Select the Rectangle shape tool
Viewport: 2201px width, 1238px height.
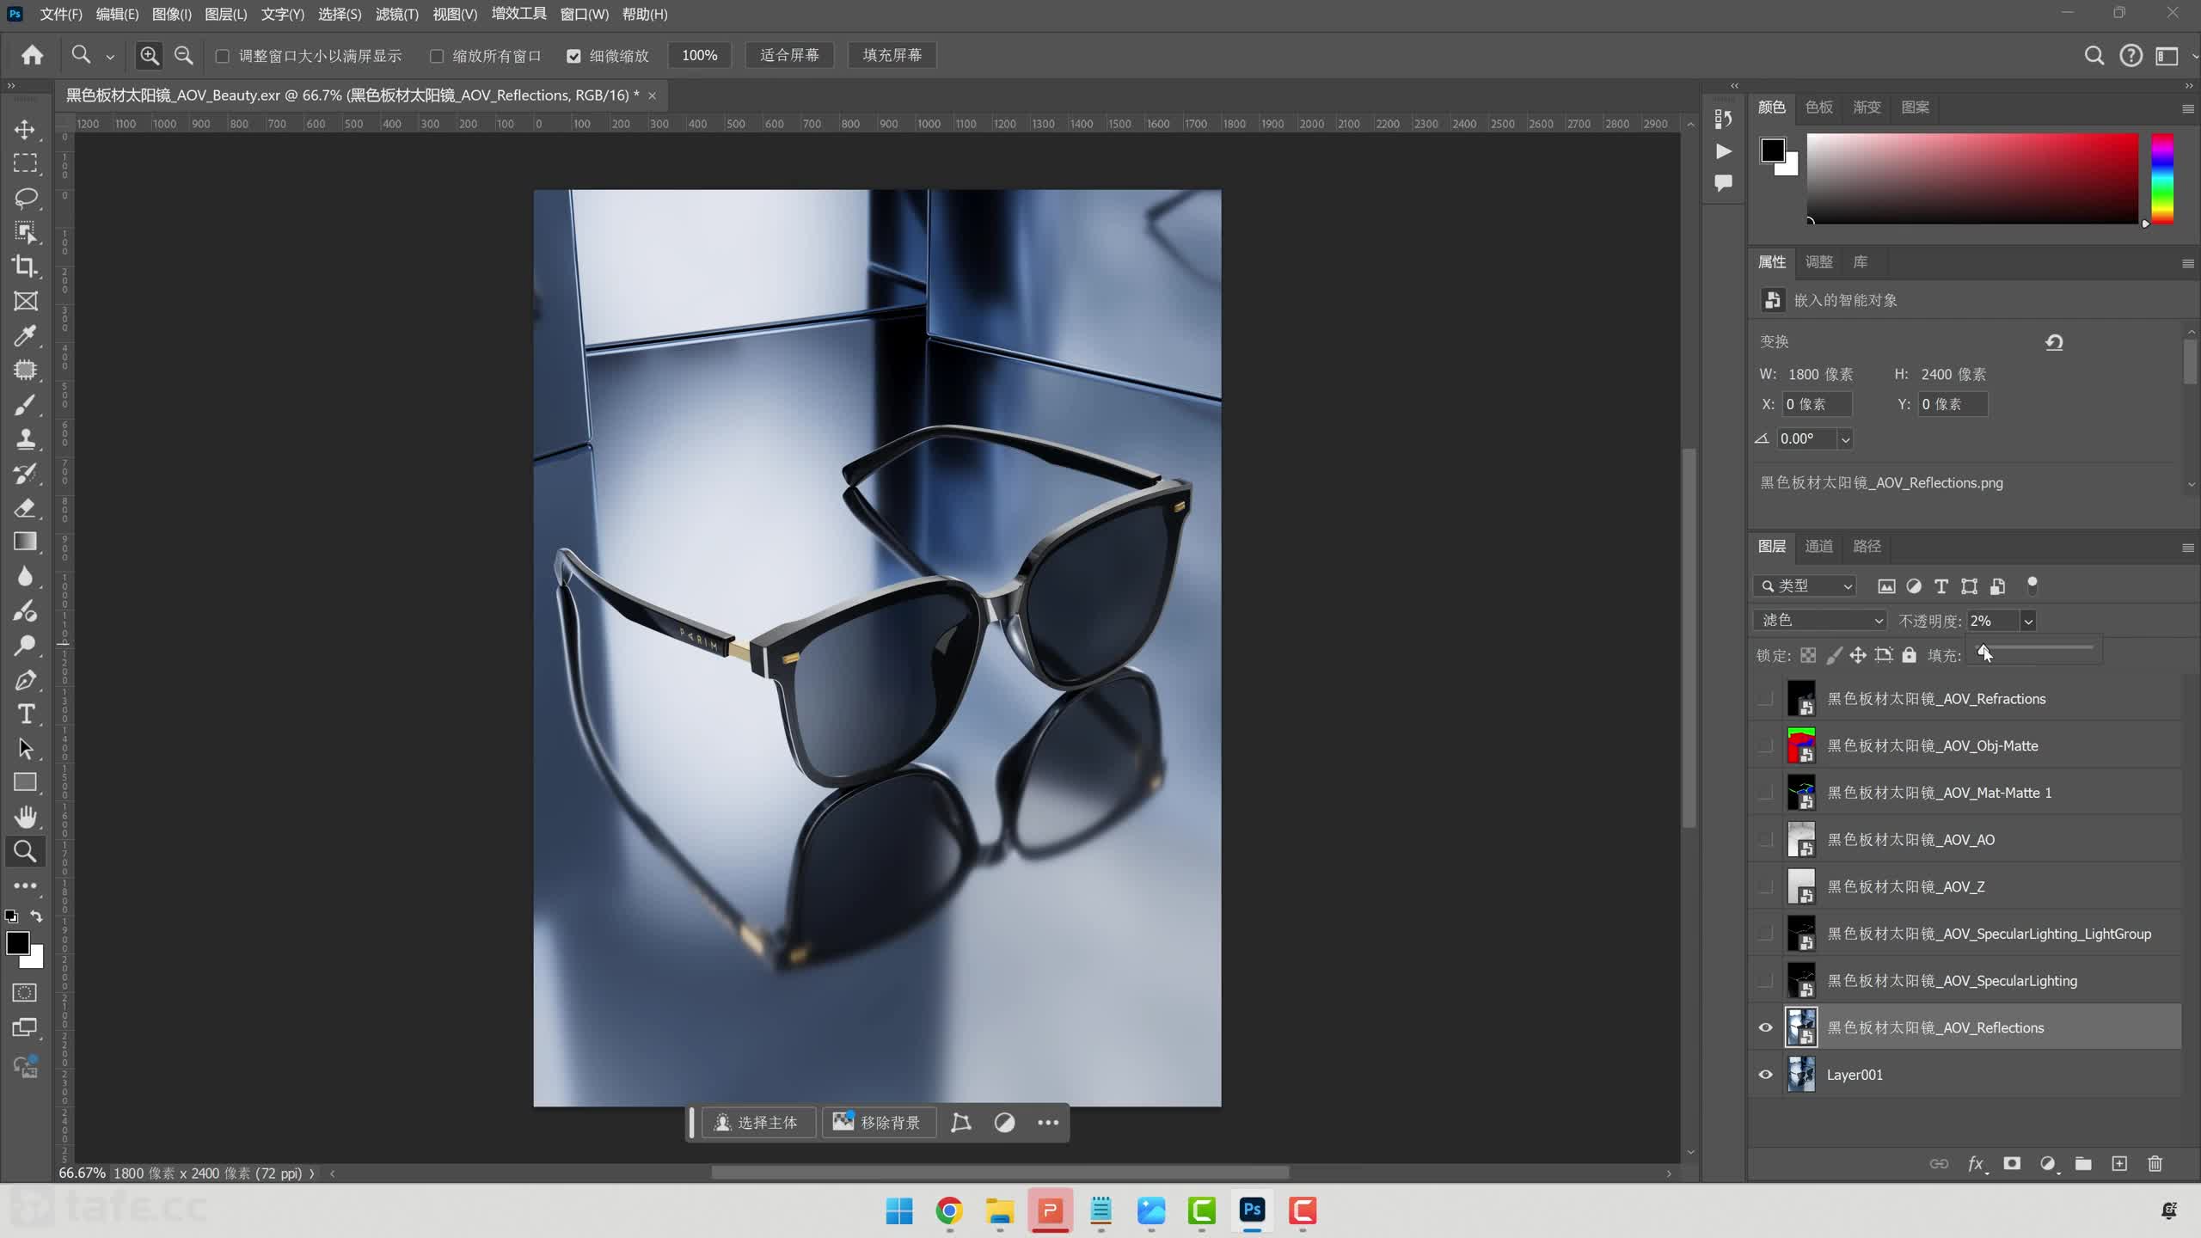pyautogui.click(x=25, y=782)
